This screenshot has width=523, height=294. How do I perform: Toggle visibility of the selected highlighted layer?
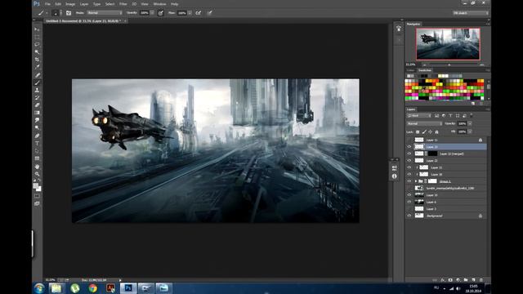pos(409,147)
